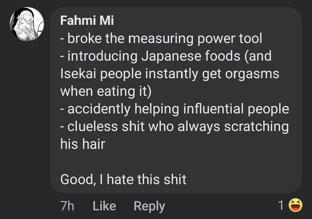Click the "broke the measuring power tool" line
This screenshot has height=219, width=312.
[161, 38]
